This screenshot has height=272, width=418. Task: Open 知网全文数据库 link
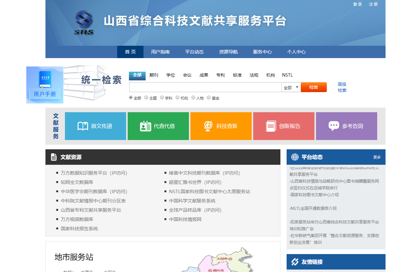coord(77,182)
